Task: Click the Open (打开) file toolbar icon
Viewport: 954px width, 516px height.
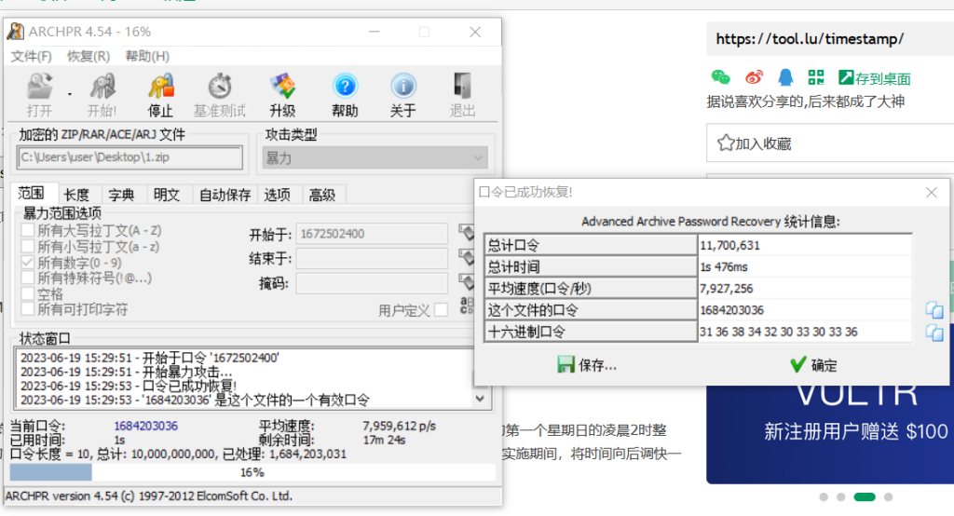Action: click(x=39, y=88)
